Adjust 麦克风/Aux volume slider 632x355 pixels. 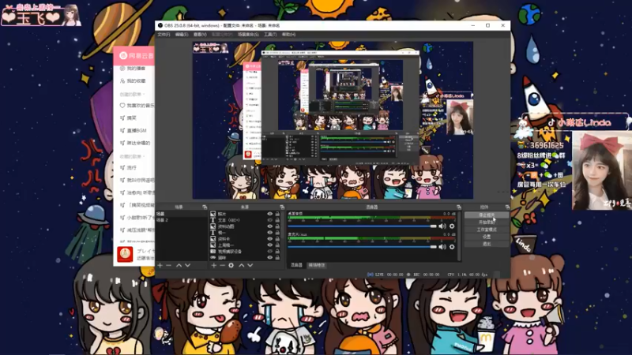pos(363,247)
